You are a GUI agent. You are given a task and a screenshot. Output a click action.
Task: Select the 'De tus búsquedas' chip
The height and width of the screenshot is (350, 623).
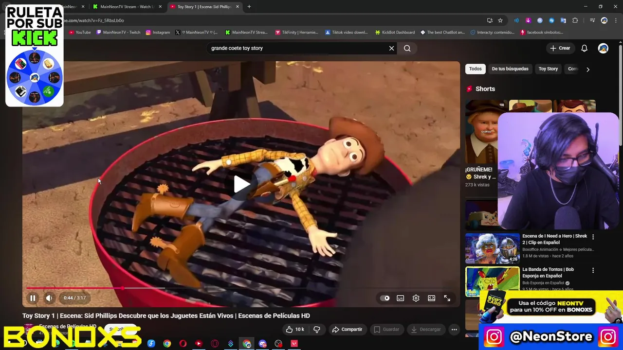510,69
